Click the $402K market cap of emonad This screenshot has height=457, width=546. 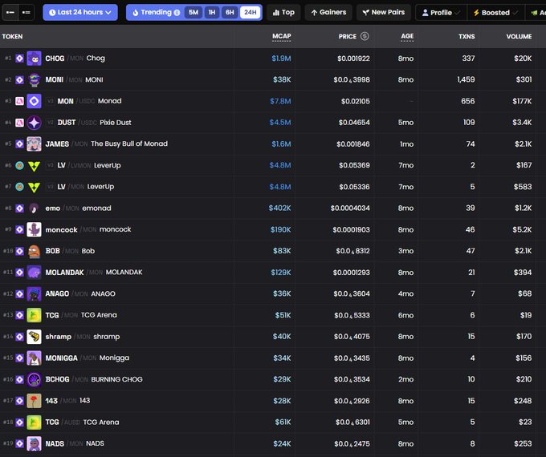[279, 208]
